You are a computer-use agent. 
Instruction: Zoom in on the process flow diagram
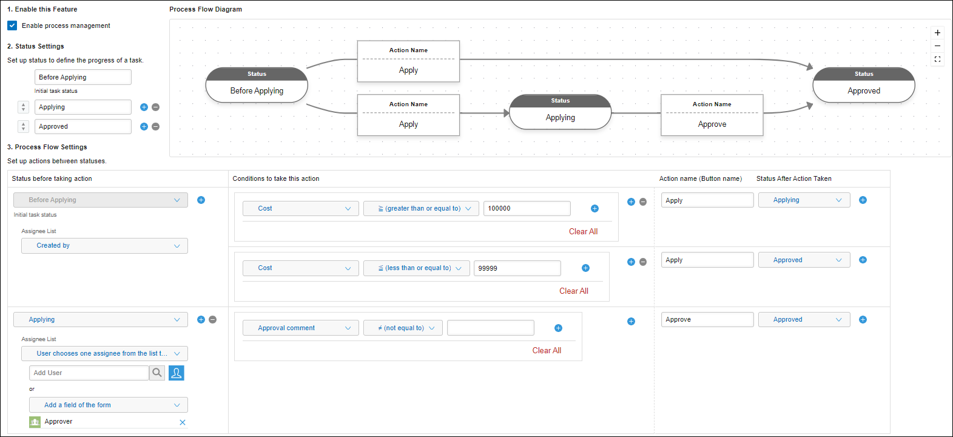click(937, 33)
